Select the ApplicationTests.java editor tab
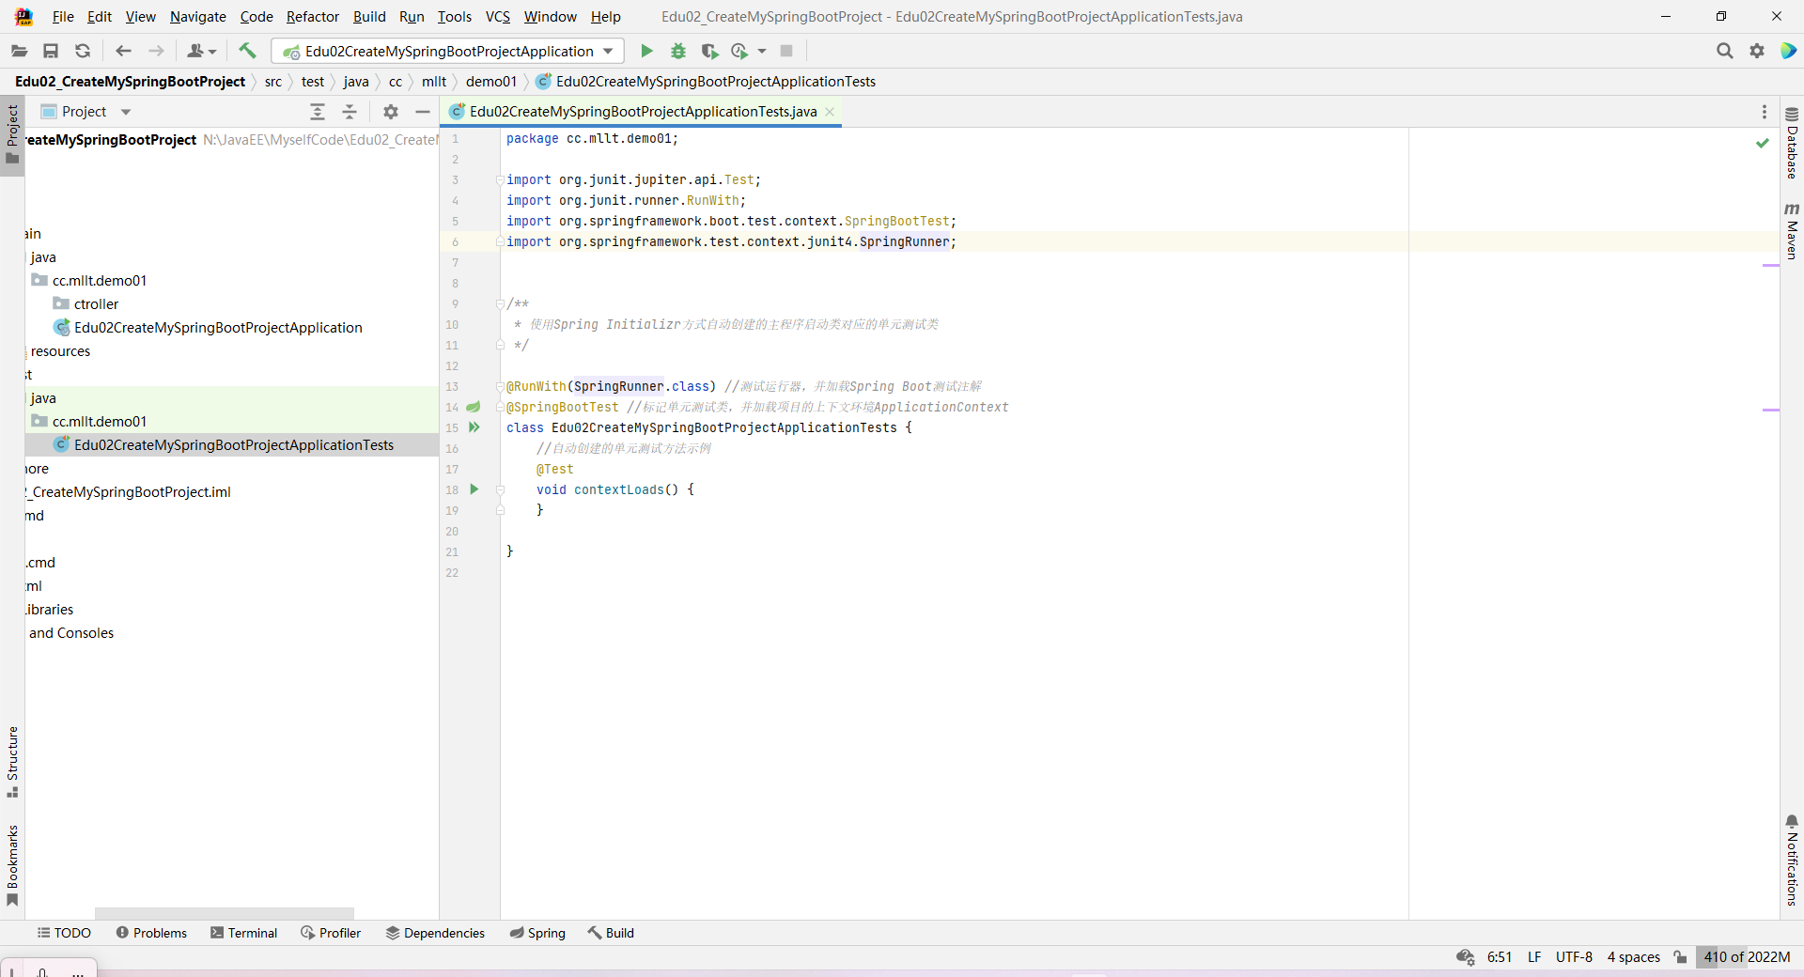Viewport: 1804px width, 977px height. (x=643, y=112)
